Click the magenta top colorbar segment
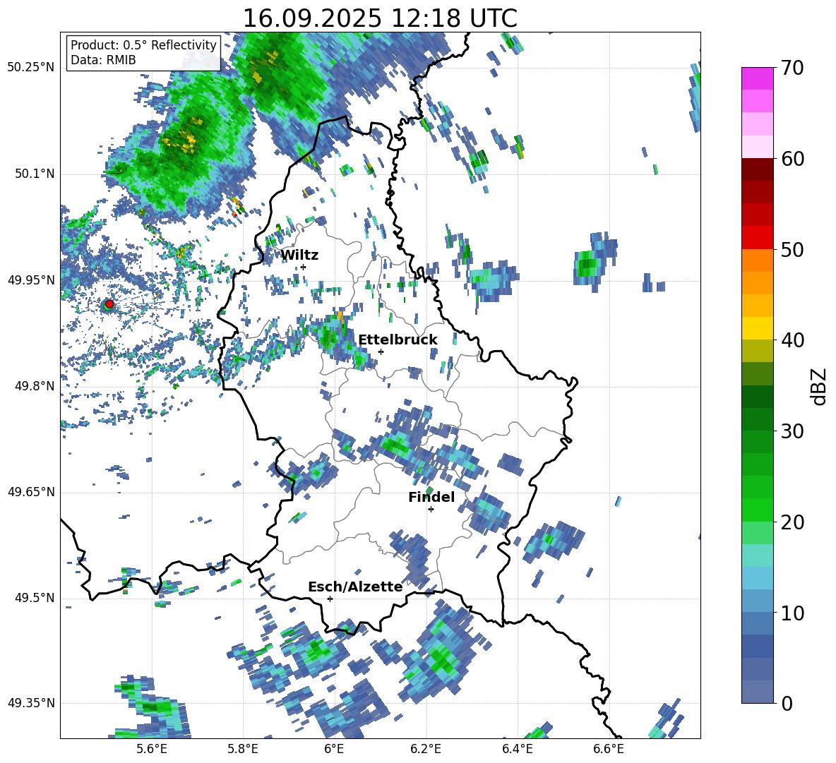Image resolution: width=836 pixels, height=763 pixels. [757, 78]
